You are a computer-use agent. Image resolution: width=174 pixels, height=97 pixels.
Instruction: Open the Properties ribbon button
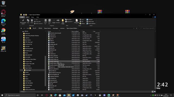pos(77,21)
